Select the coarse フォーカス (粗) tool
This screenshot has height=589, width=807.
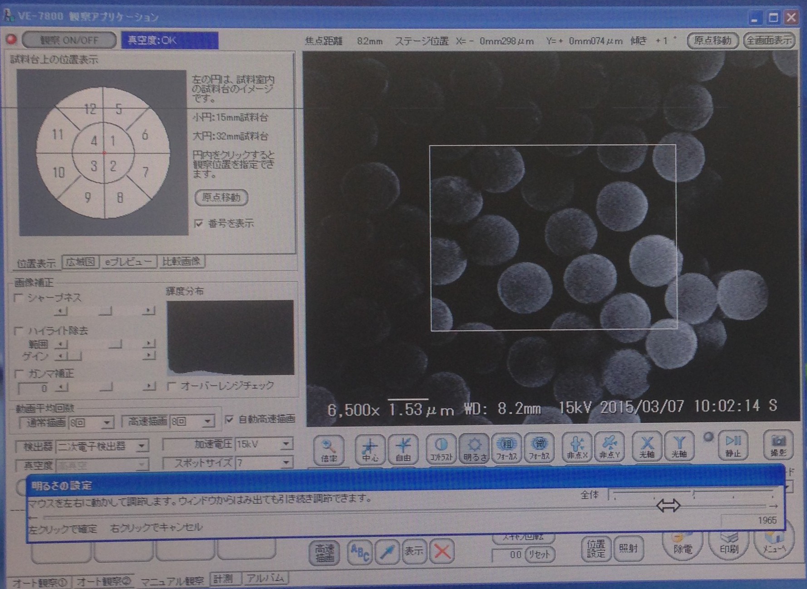pyautogui.click(x=507, y=448)
